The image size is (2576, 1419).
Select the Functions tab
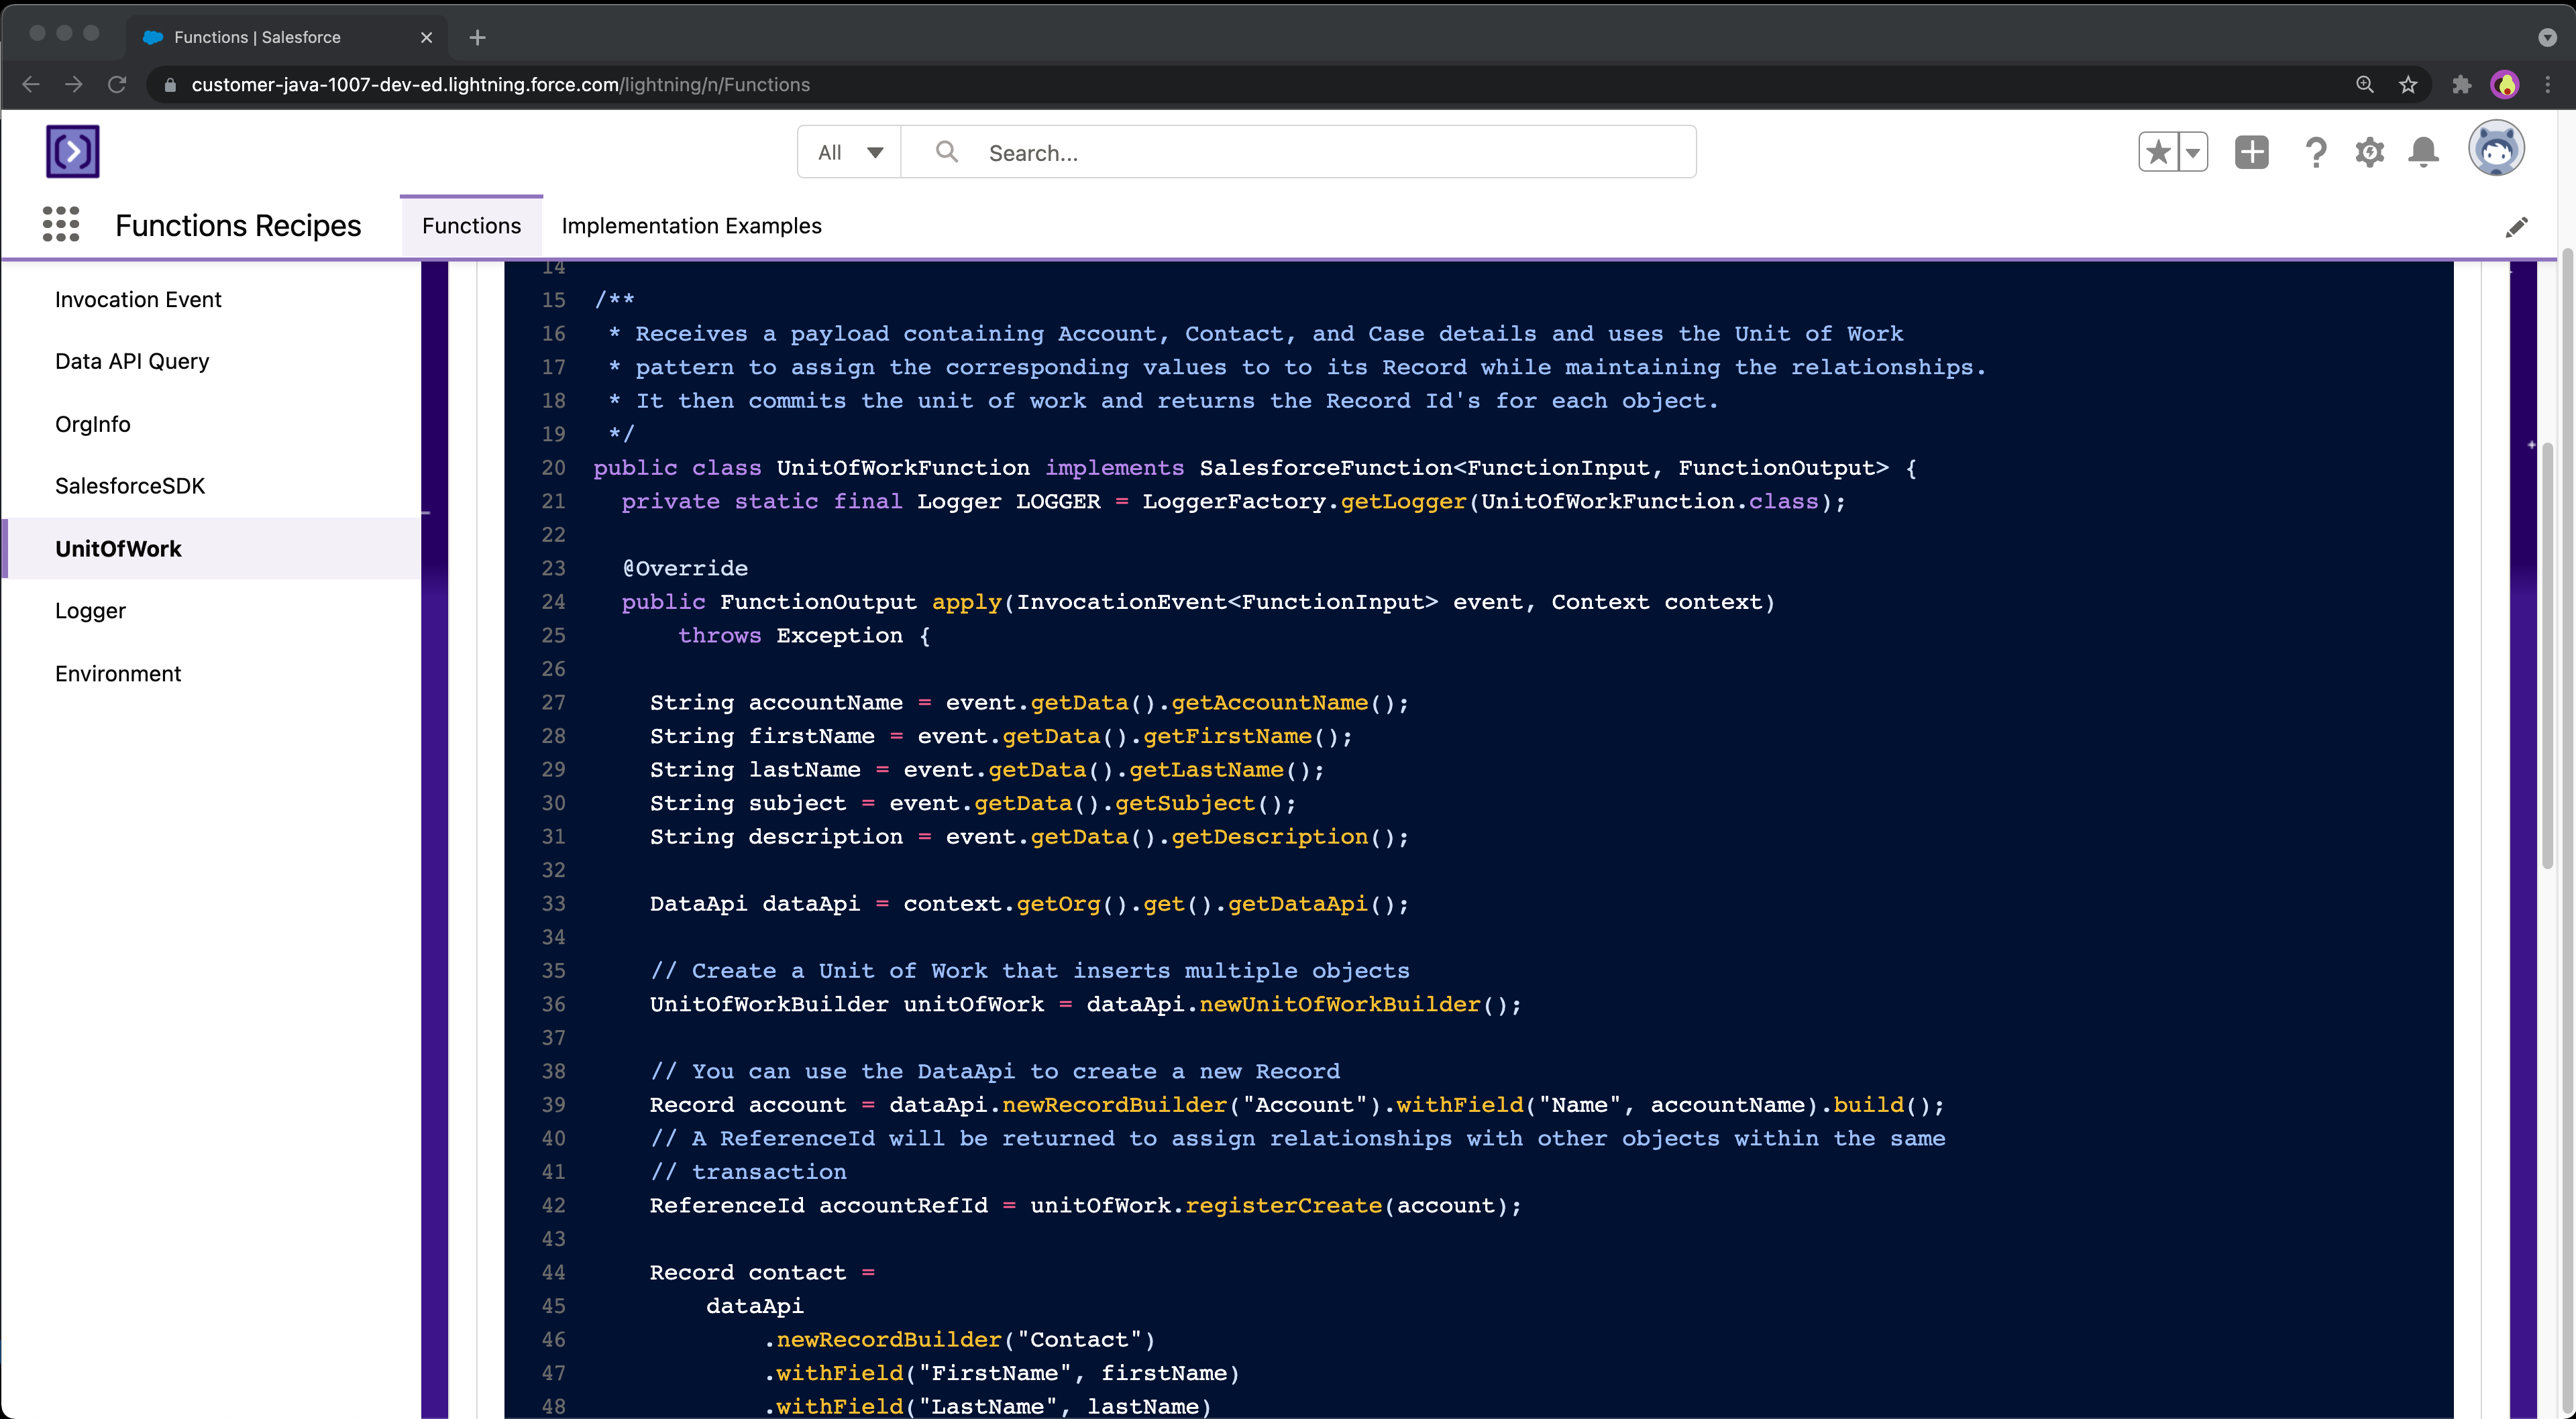pyautogui.click(x=471, y=226)
